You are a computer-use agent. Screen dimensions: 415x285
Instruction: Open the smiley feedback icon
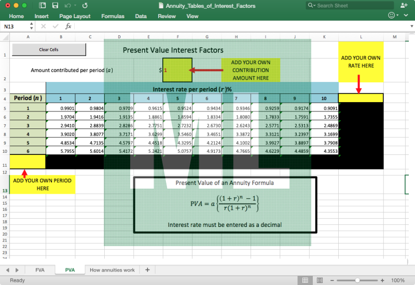[x=391, y=16]
